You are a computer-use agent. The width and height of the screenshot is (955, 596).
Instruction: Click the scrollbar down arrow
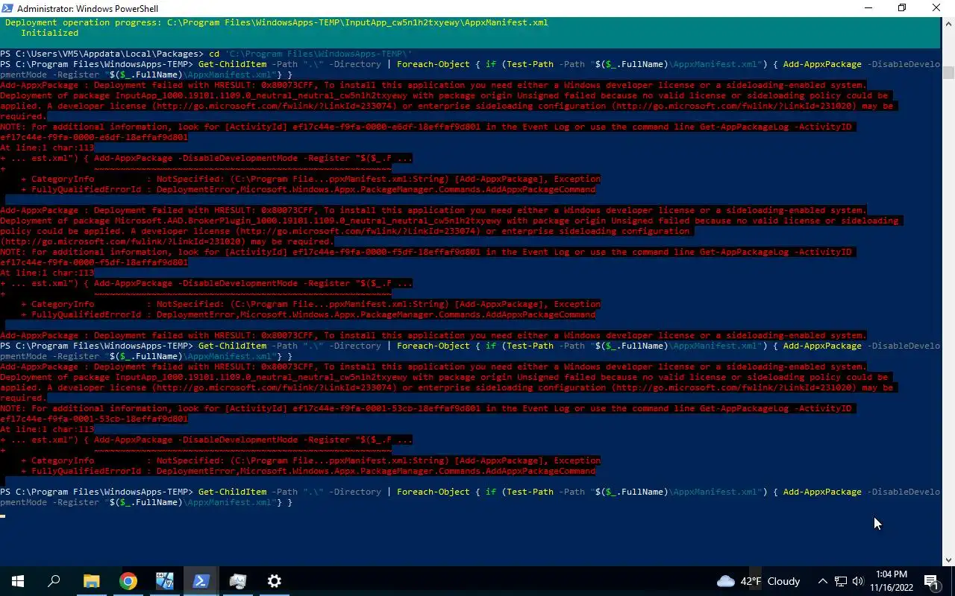click(x=948, y=560)
